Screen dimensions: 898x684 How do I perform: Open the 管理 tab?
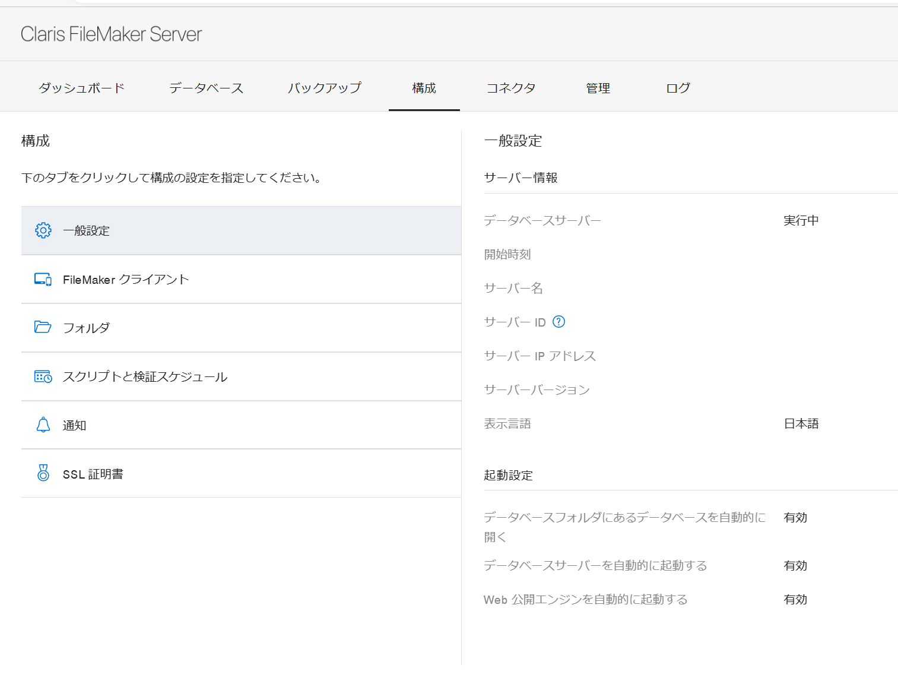[598, 88]
